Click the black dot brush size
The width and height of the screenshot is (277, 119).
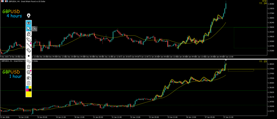click(x=29, y=56)
